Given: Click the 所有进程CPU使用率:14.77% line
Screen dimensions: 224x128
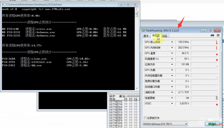Looking at the screenshot, I should pyautogui.click(x=22, y=46).
